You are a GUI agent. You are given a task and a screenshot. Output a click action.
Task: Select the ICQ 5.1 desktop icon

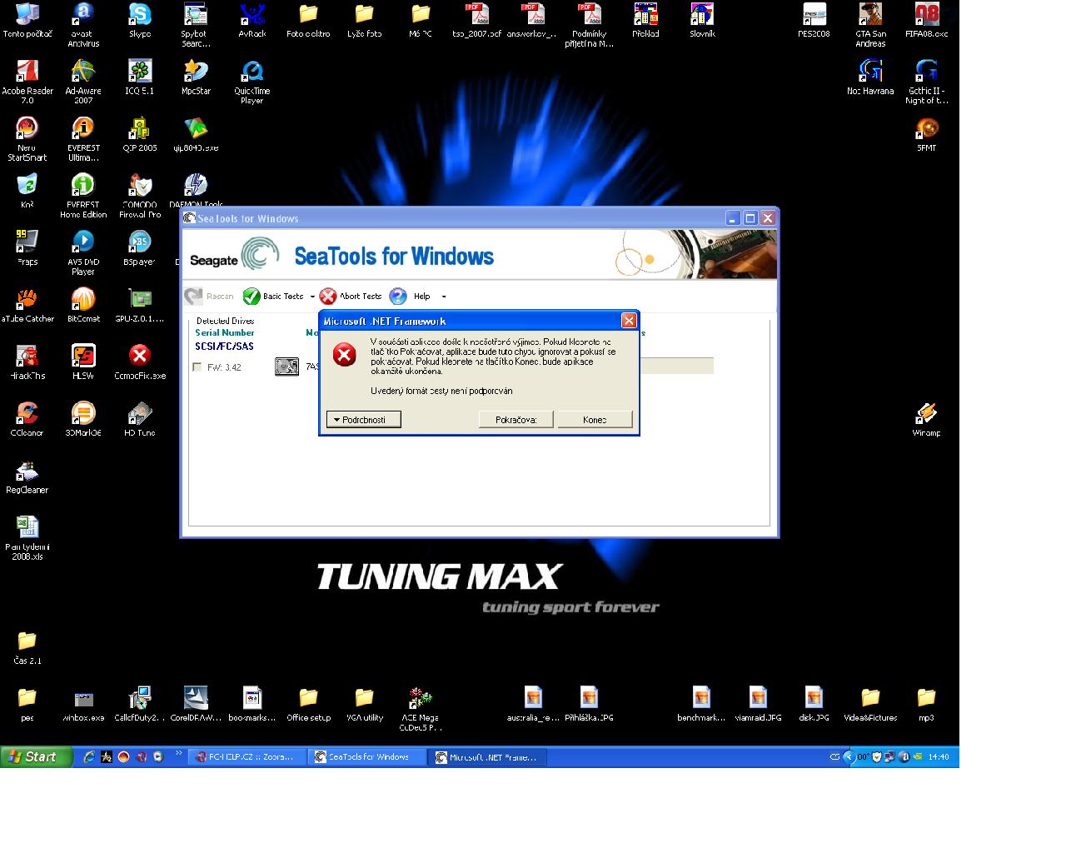tap(140, 77)
